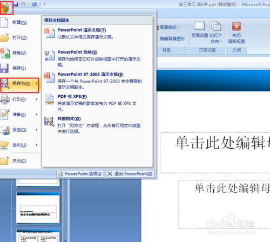Image resolution: width=270 pixels, height=242 pixels.
Task: Click the 退出 PowerPoint(X) button
Action: [x=130, y=174]
